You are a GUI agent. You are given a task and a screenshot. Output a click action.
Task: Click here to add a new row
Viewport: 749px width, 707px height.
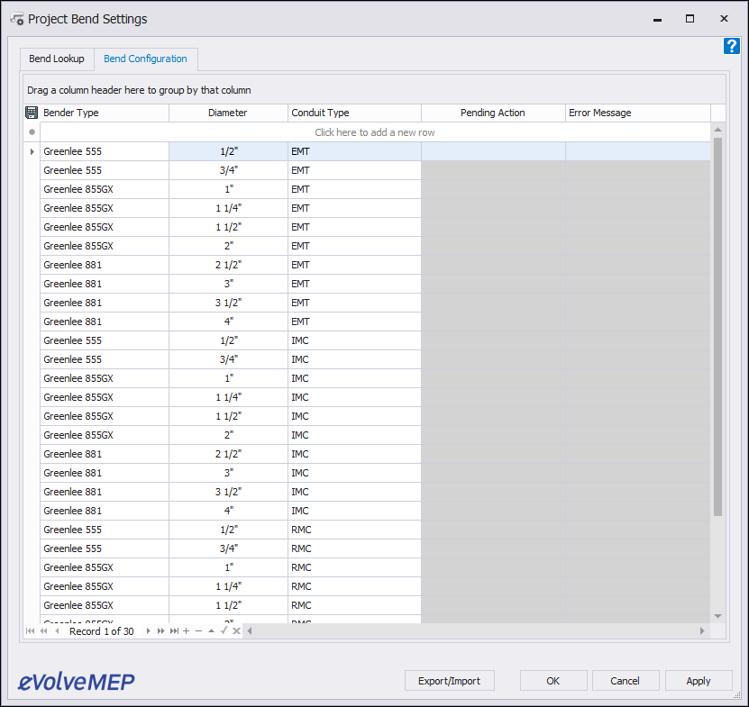[x=375, y=132]
